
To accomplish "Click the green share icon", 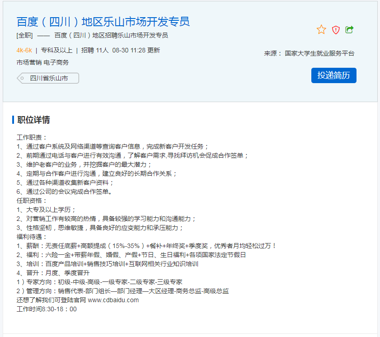I will click(x=349, y=29).
